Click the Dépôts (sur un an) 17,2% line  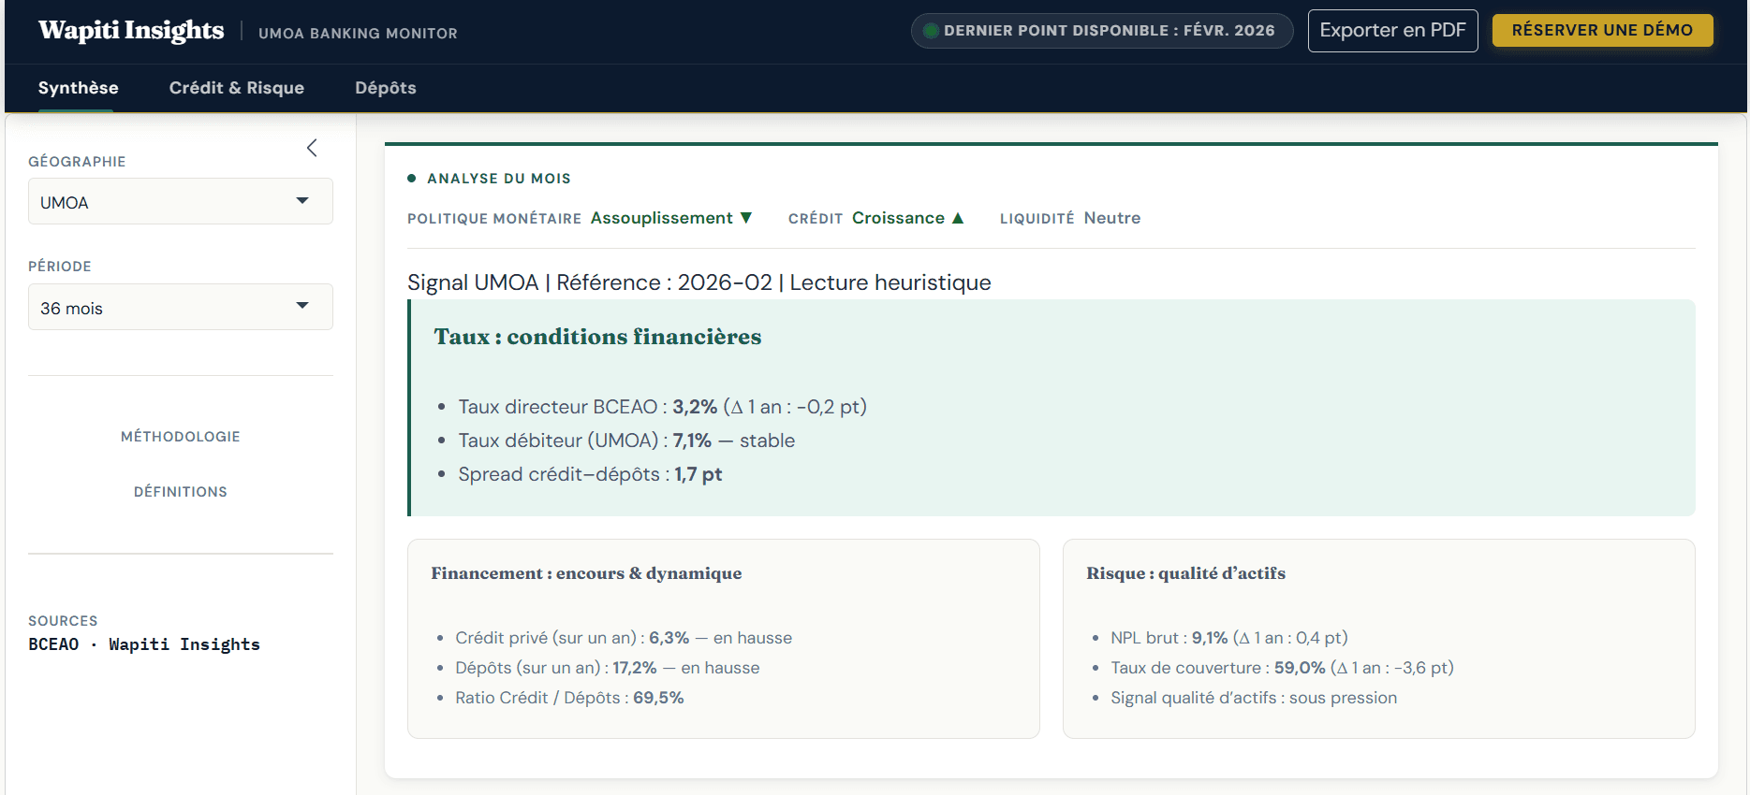click(x=608, y=668)
